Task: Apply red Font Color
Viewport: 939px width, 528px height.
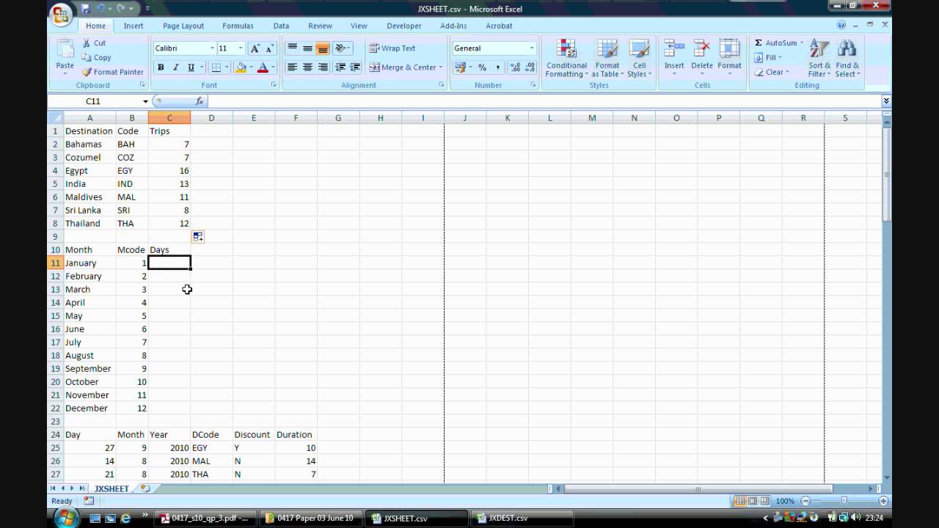Action: pyautogui.click(x=263, y=67)
